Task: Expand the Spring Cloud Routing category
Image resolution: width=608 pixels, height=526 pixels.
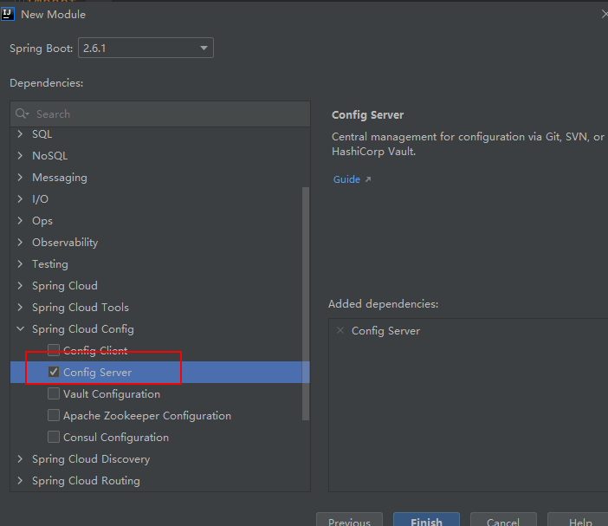Action: [x=20, y=481]
